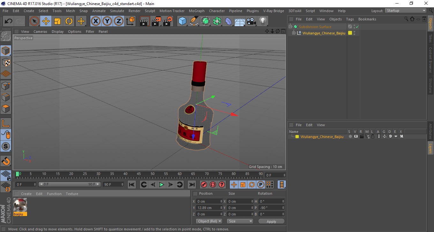Go to end of animation
Image resolution: width=434 pixels, height=232 pixels.
point(191,185)
